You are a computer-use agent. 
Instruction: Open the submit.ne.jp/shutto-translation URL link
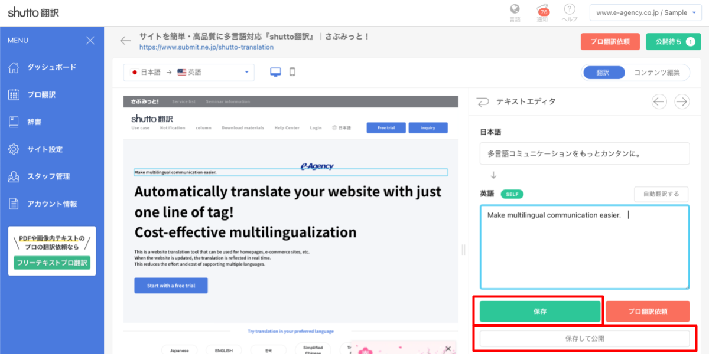[207, 47]
